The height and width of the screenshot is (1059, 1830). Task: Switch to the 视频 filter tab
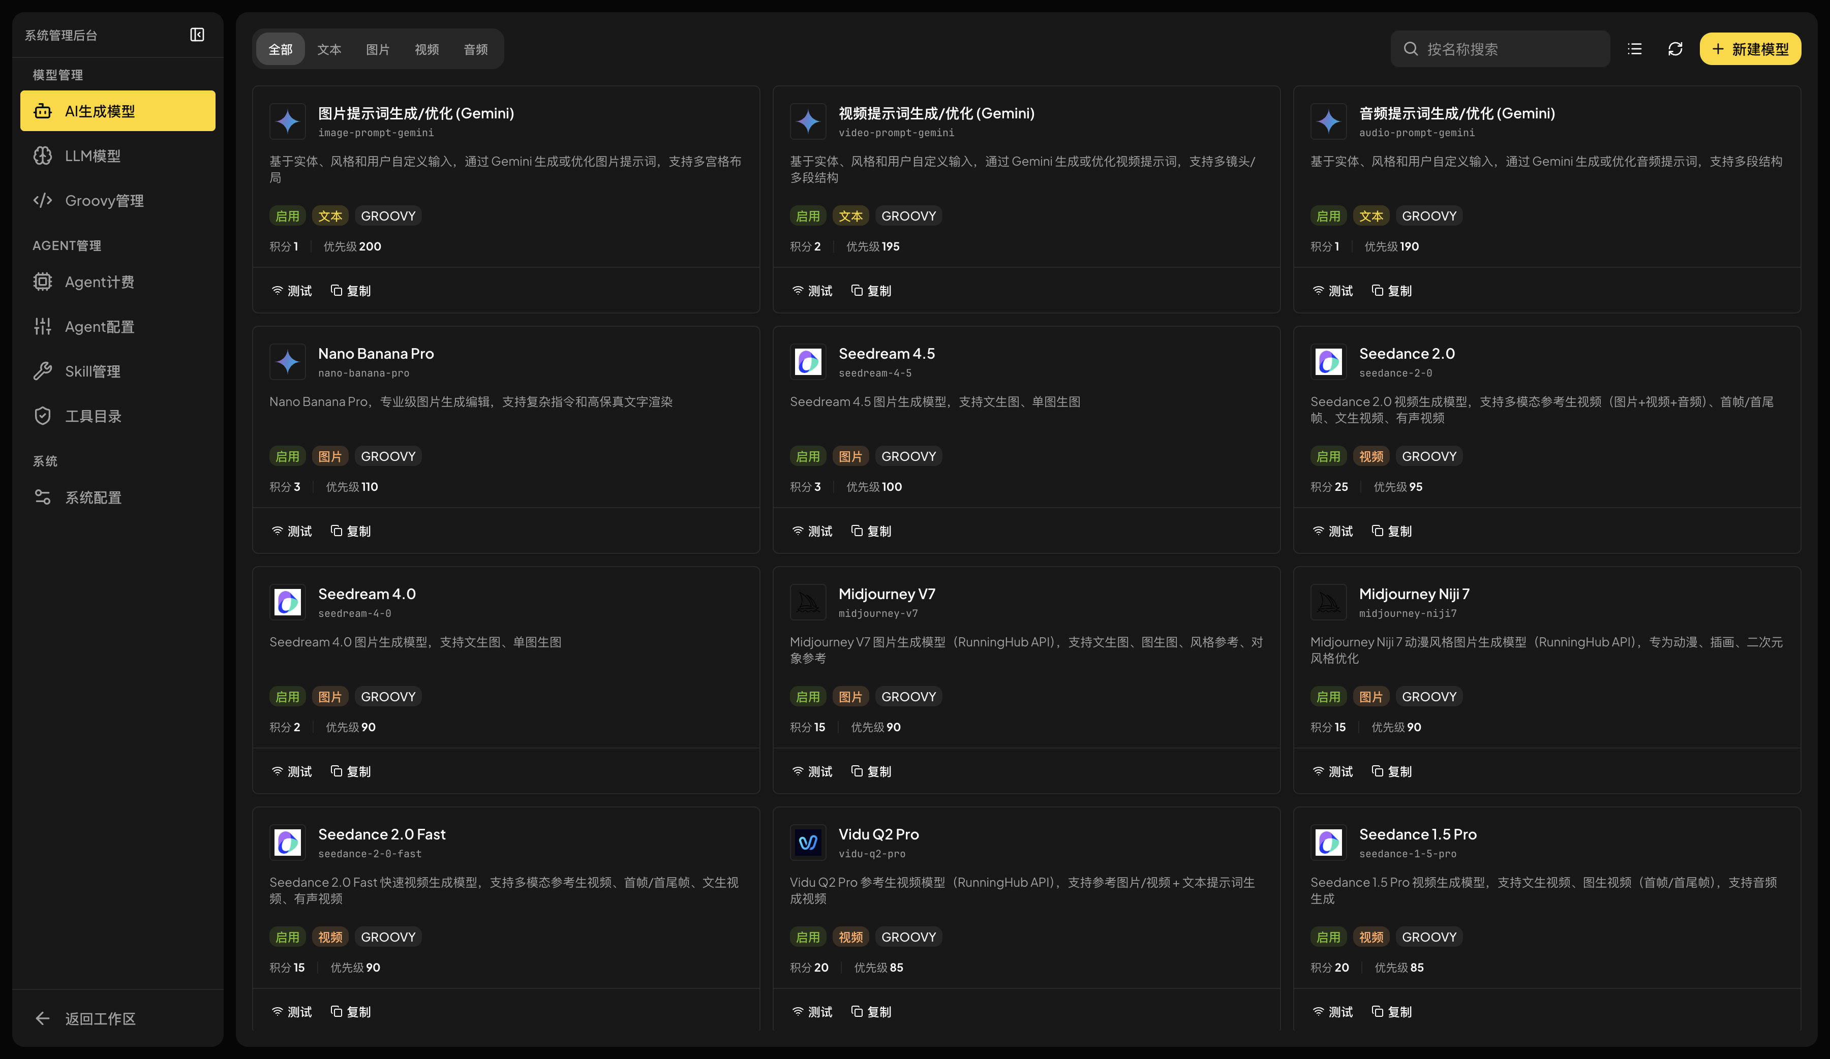[x=426, y=49]
